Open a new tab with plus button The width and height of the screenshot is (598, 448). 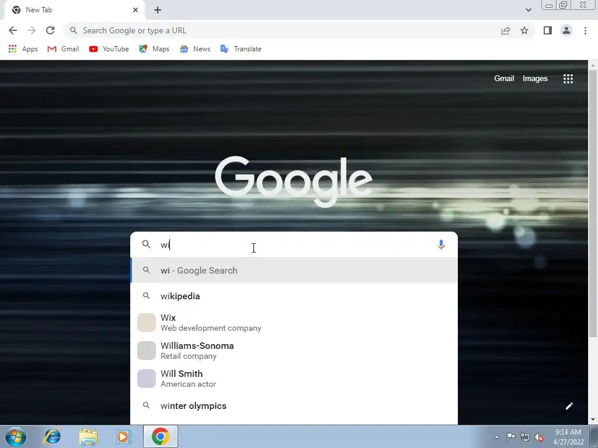point(158,10)
